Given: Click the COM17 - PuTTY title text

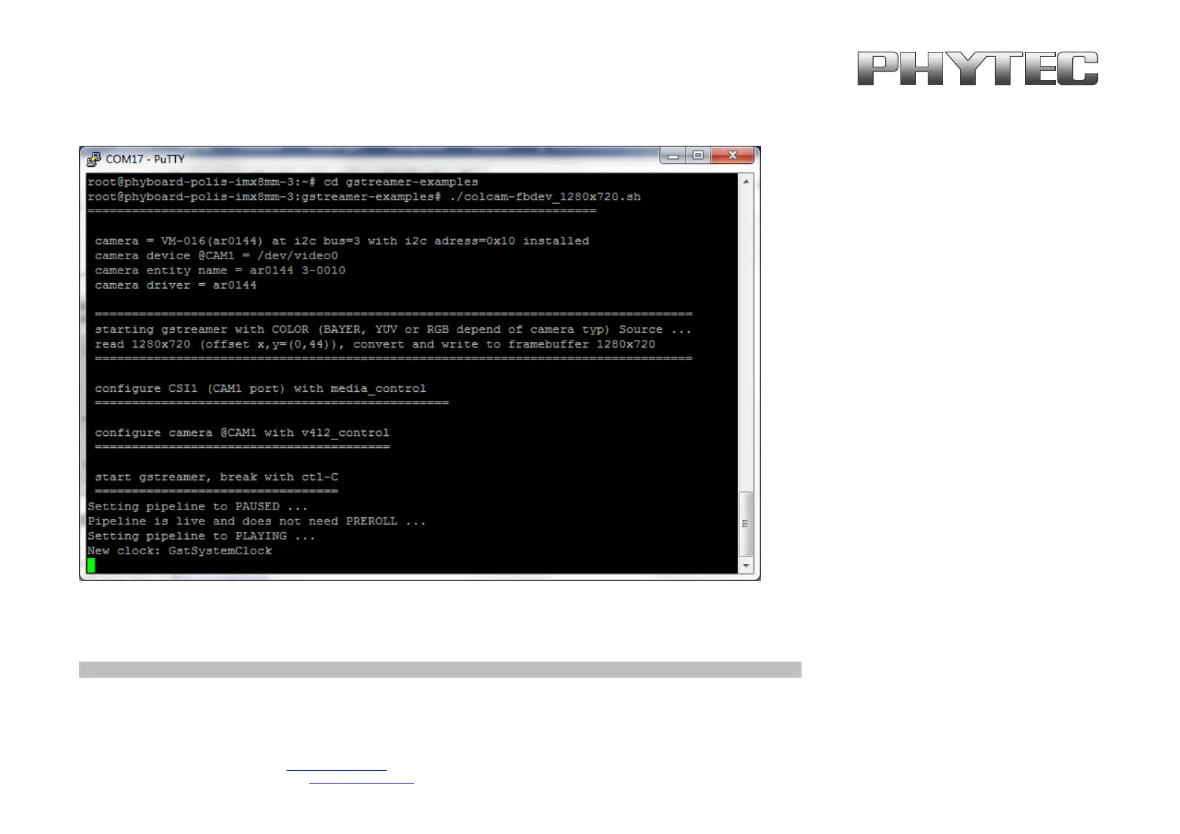Looking at the screenshot, I should tap(145, 159).
